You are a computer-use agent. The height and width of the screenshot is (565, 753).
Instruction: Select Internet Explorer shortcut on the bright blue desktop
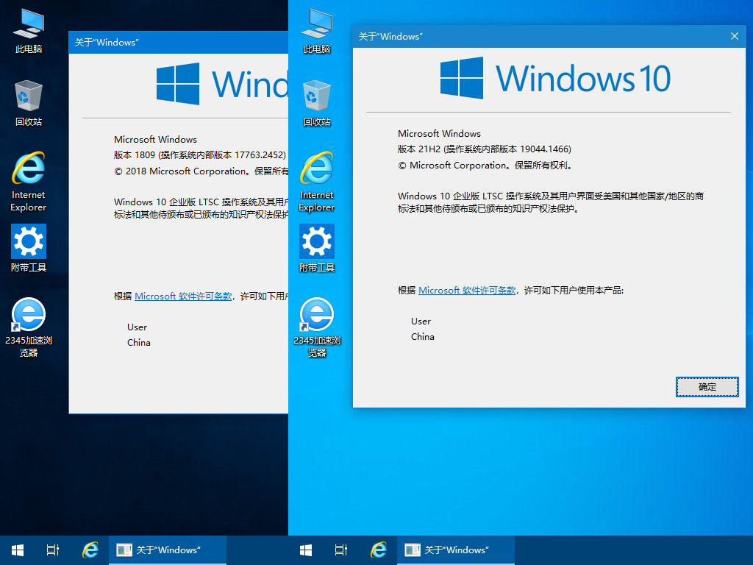click(316, 182)
